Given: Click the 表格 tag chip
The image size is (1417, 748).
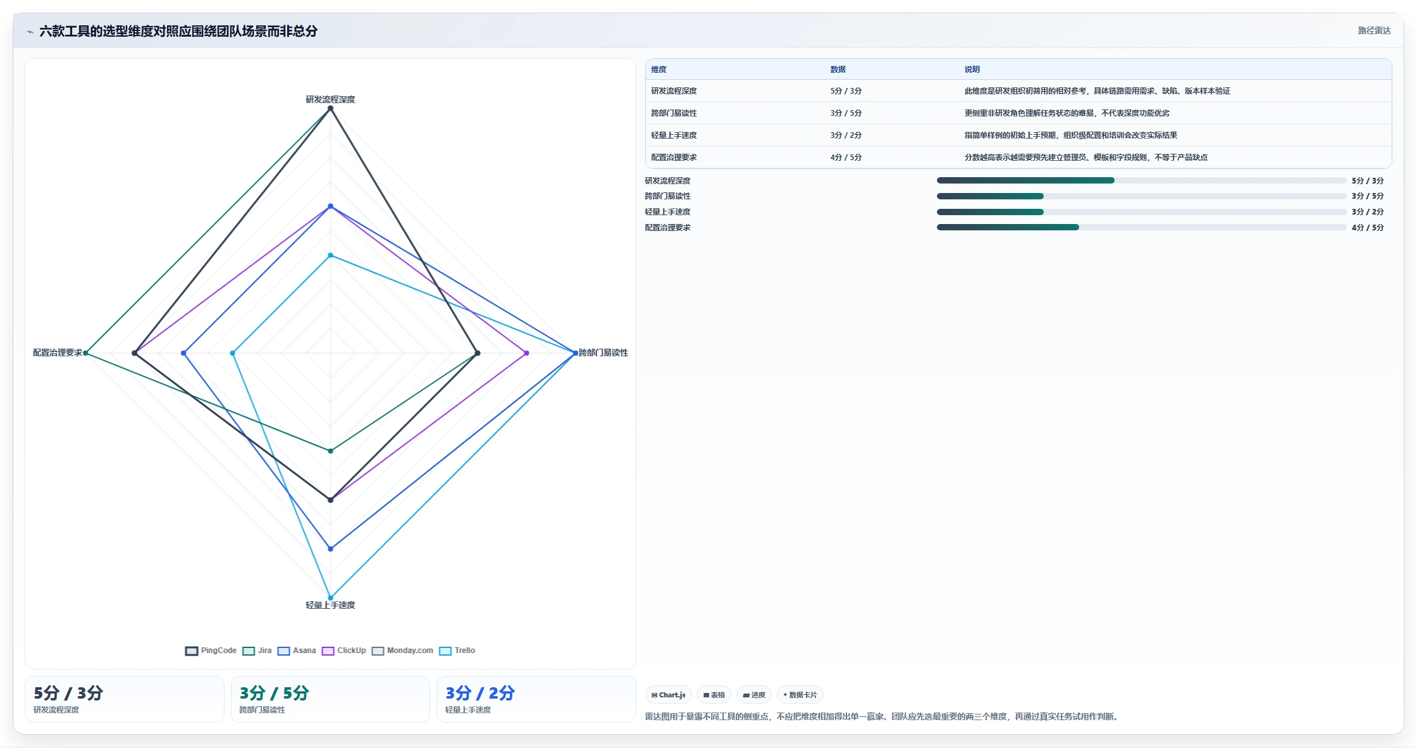Looking at the screenshot, I should coord(714,695).
